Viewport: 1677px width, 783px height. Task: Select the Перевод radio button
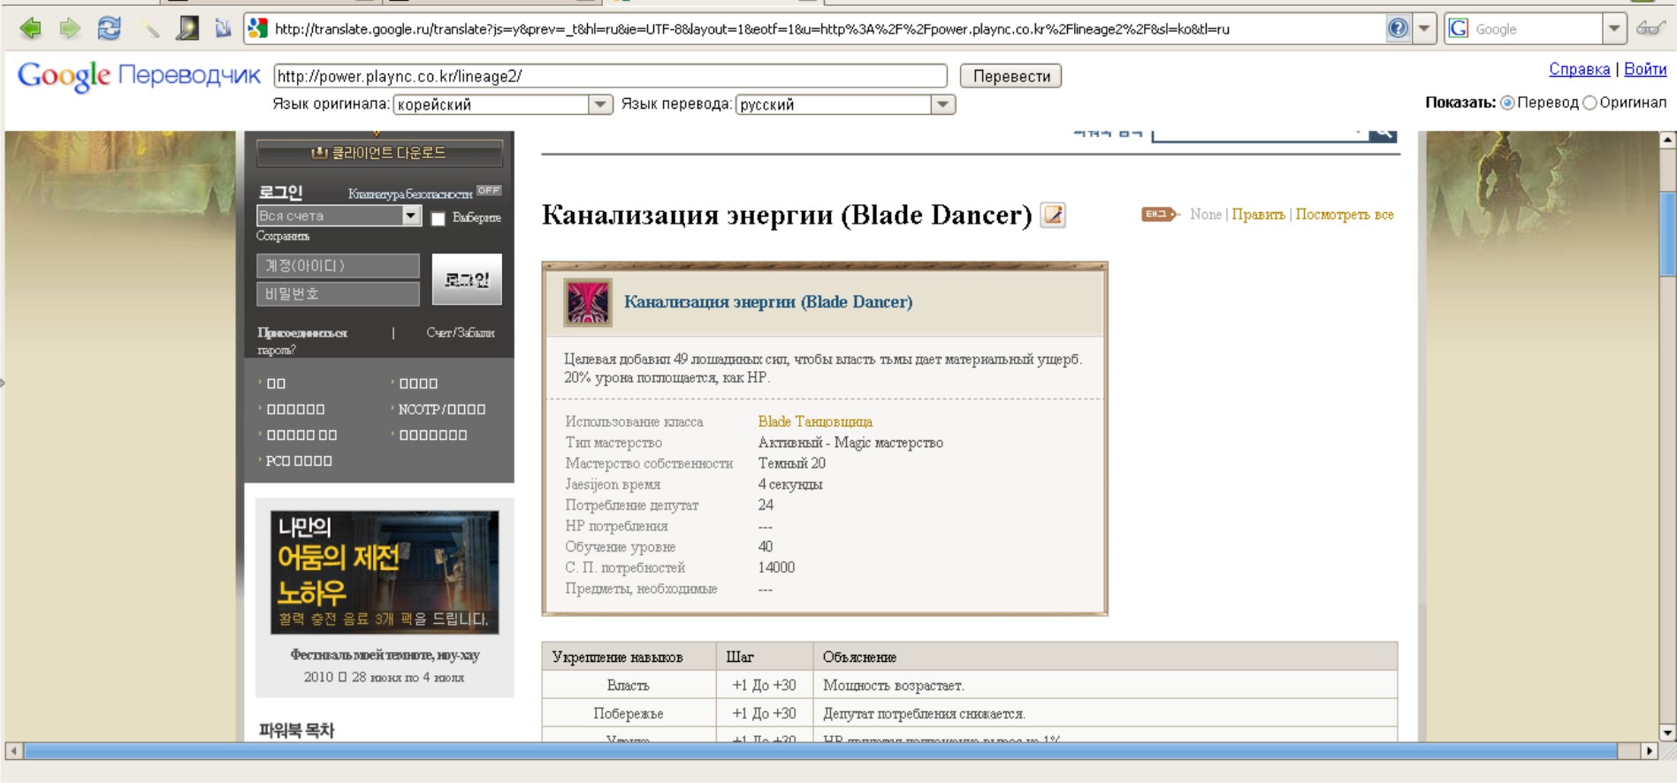coord(1507,103)
